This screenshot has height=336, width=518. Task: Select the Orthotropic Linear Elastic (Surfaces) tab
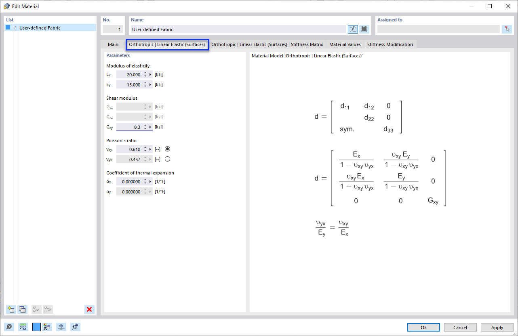click(167, 44)
